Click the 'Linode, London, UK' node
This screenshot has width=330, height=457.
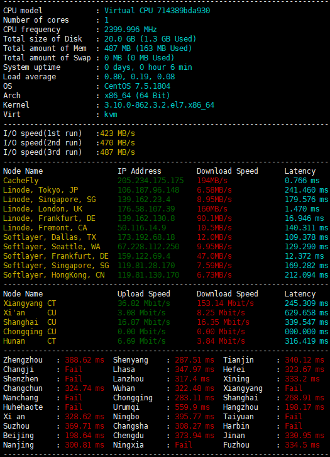click(x=43, y=209)
